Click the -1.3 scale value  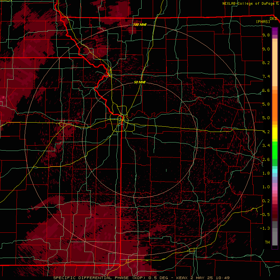tap(265, 228)
